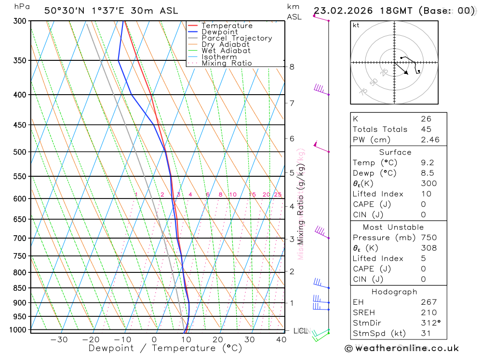Click the mixing ratio label 25
482x354 pixels.
pos(278,195)
